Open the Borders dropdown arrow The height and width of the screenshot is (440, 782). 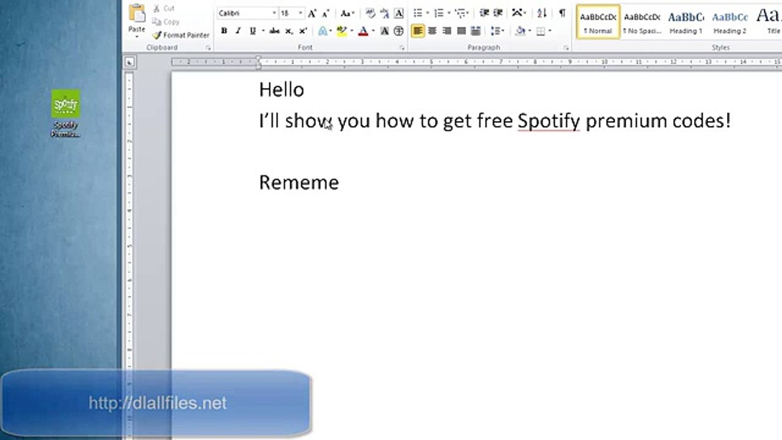click(x=550, y=31)
